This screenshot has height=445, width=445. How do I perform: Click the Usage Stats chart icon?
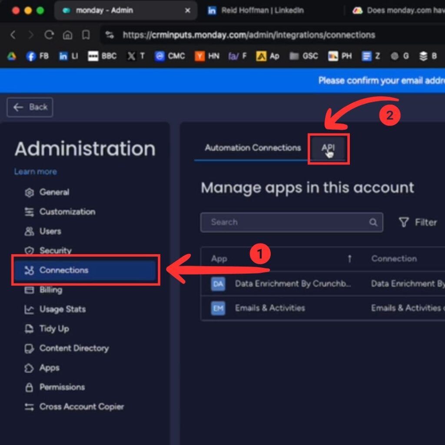[29, 309]
